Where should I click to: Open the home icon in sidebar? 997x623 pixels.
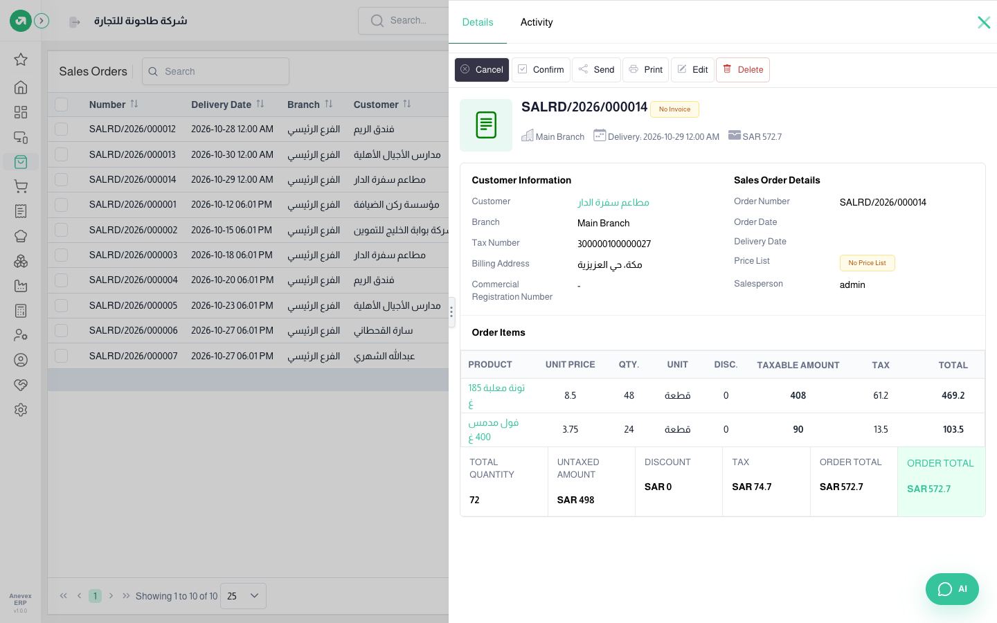coord(21,87)
